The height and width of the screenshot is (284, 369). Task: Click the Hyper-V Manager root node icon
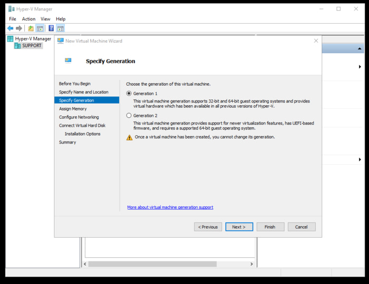[10, 39]
